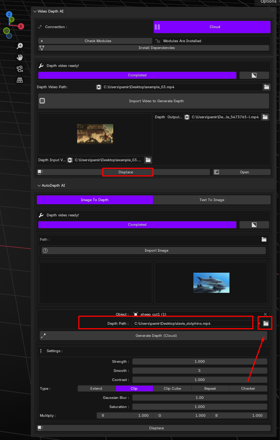This screenshot has width=280, height=440.
Task: Adjust the Strength slider field
Action: (x=199, y=362)
